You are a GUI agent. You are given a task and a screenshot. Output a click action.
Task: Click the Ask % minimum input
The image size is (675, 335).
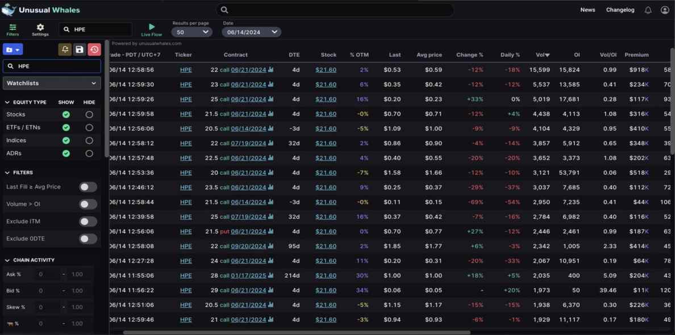(47, 274)
